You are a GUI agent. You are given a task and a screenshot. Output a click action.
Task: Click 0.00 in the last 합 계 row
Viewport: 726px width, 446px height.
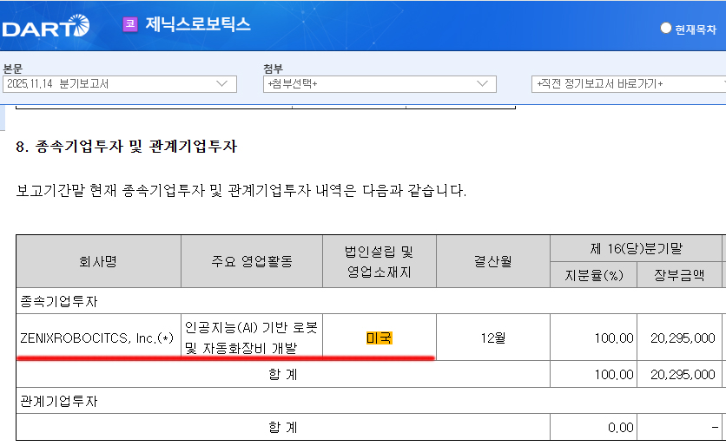[621, 428]
